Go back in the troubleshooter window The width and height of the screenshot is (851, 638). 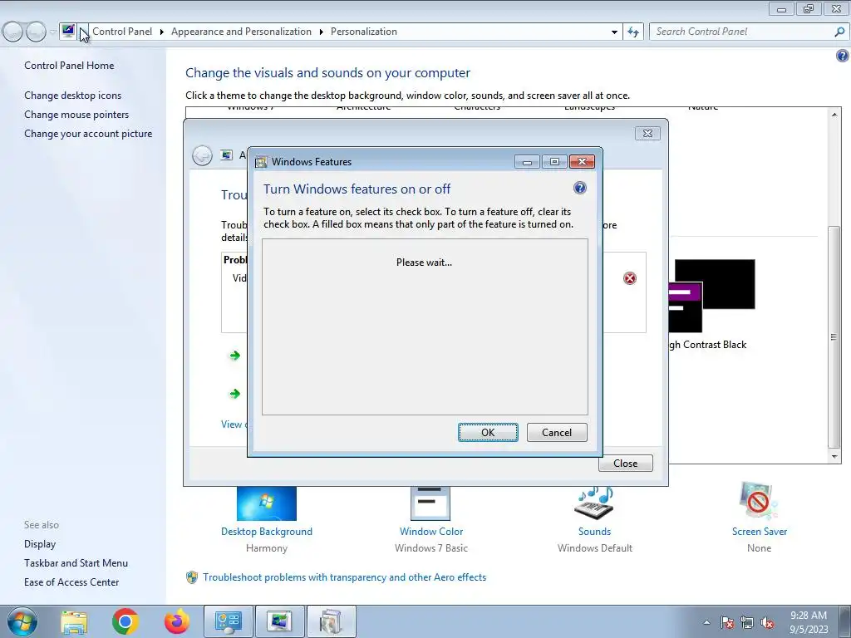203,155
